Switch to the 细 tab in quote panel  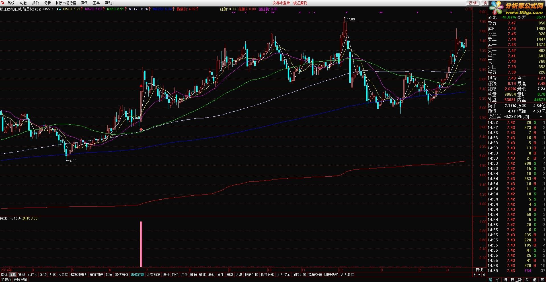[x=505, y=280]
